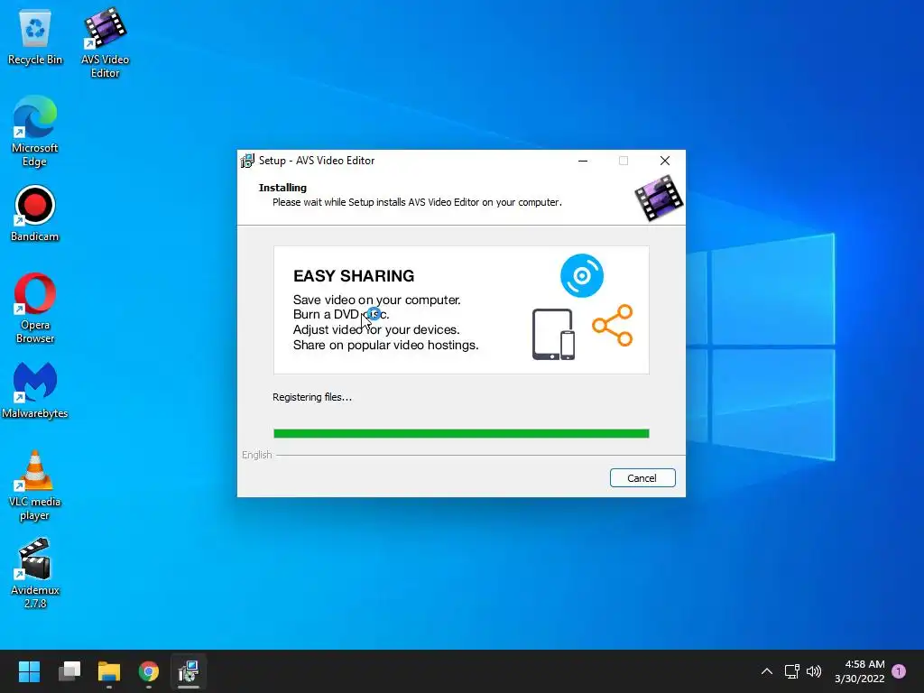Select the Microsoft Edge desktop shortcut
The image size is (924, 693).
[35, 132]
